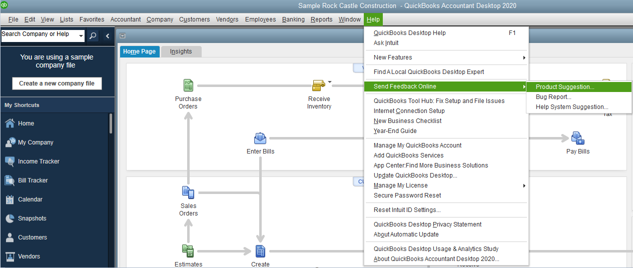
Task: Choose About Automatic Update
Action: 446,234
